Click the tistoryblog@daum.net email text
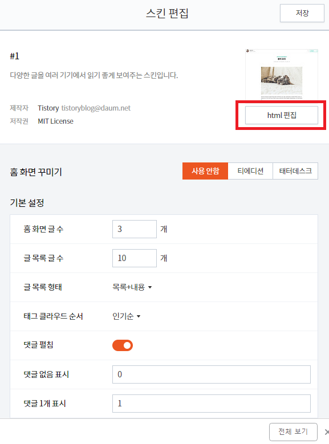Screen dimensions: 329x444 click(96, 108)
